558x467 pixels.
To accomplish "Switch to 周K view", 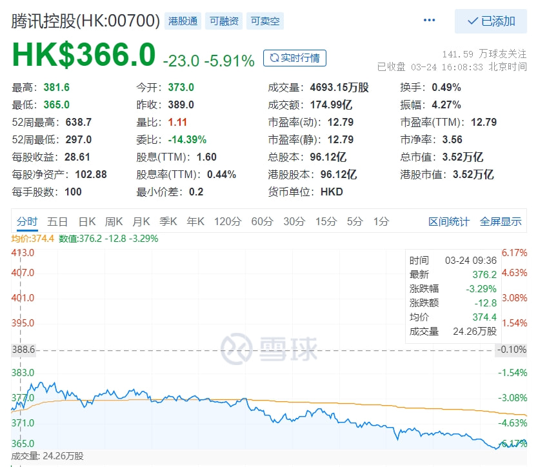I will point(114,221).
